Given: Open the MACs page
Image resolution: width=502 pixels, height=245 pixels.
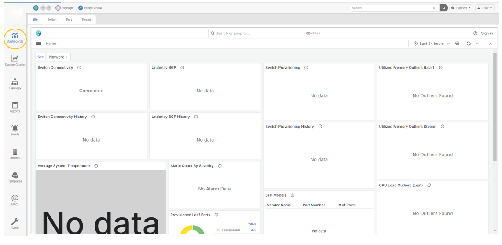Looking at the screenshot, I should (x=15, y=200).
